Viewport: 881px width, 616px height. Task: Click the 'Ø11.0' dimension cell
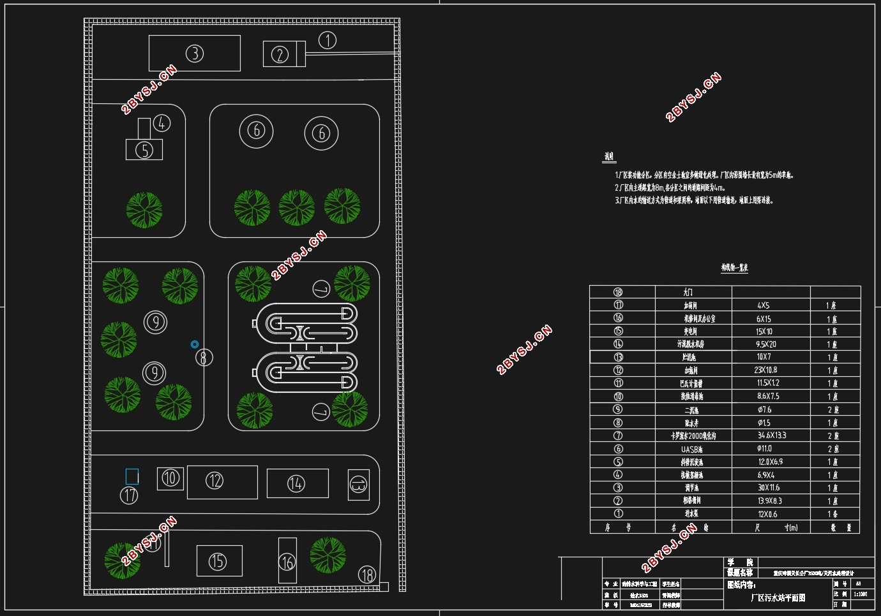click(x=771, y=449)
